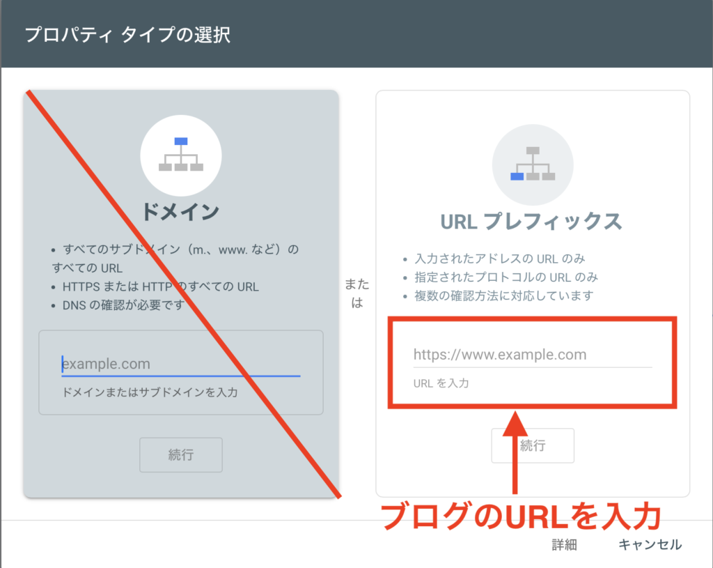
Task: Click the キャンセル button
Action: tap(650, 545)
